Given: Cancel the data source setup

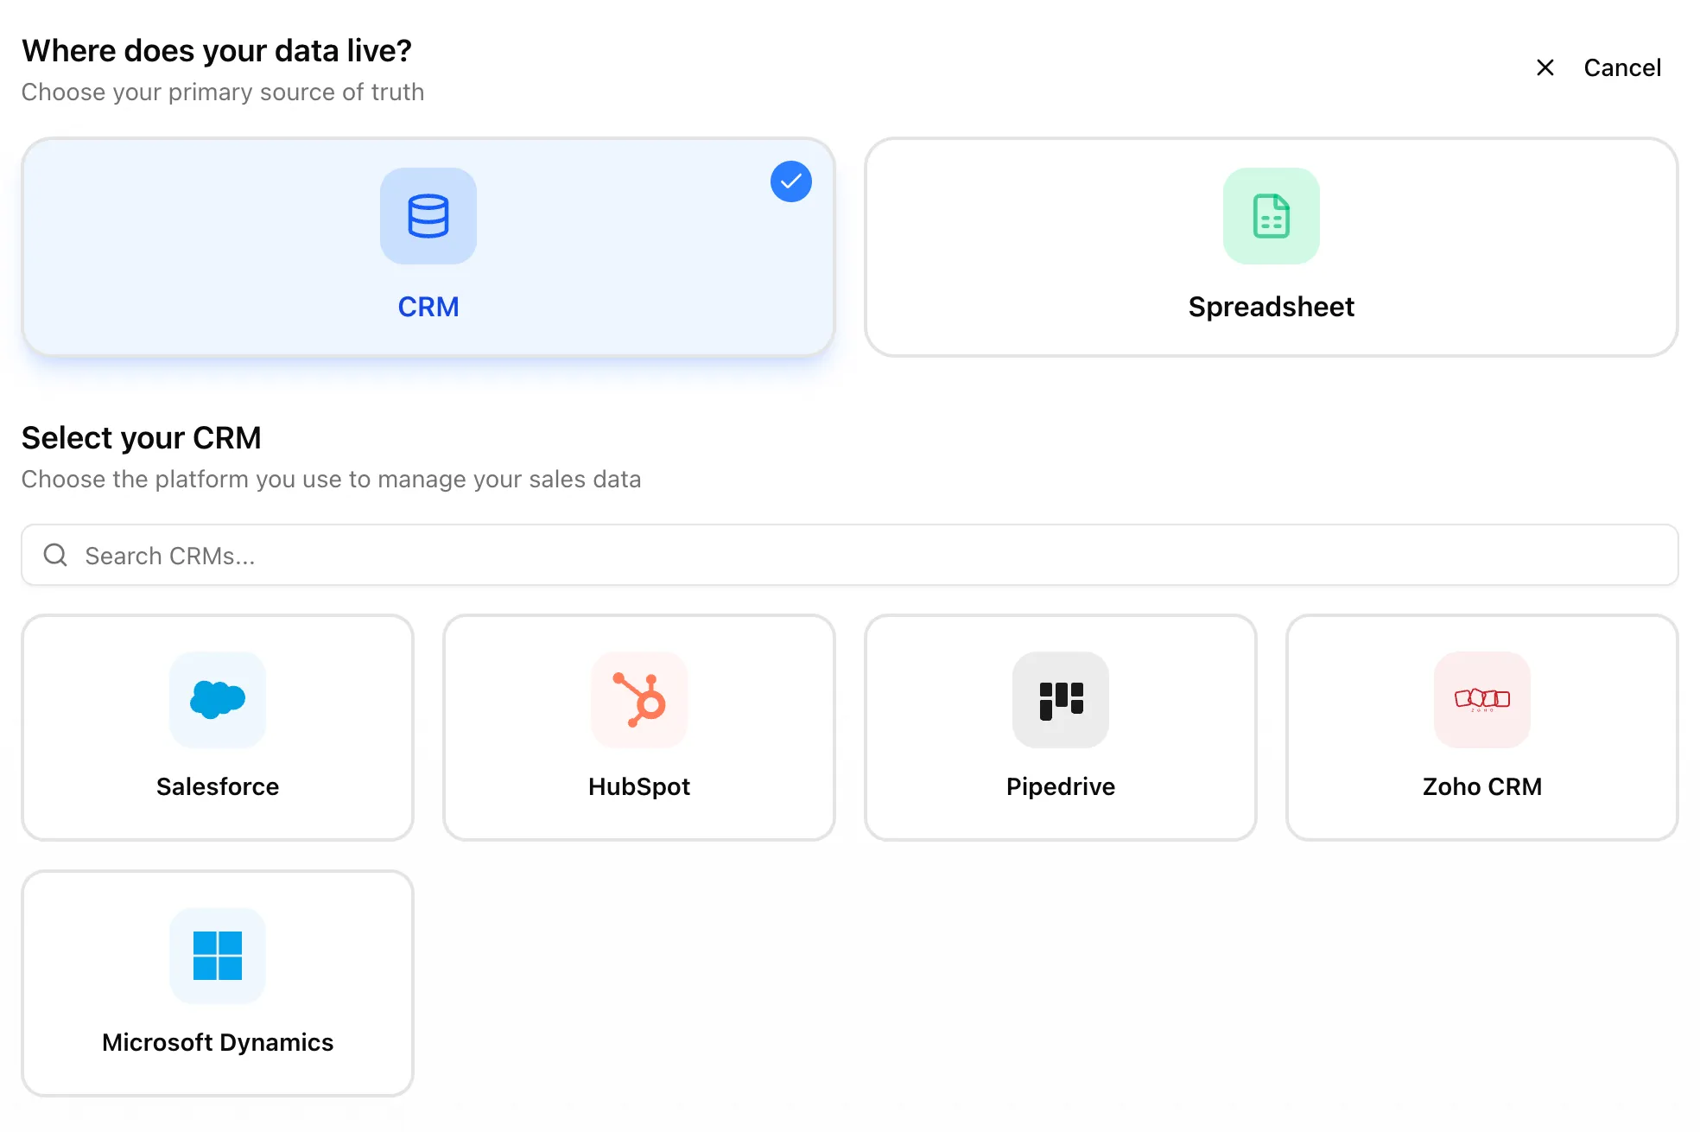Looking at the screenshot, I should (x=1622, y=67).
